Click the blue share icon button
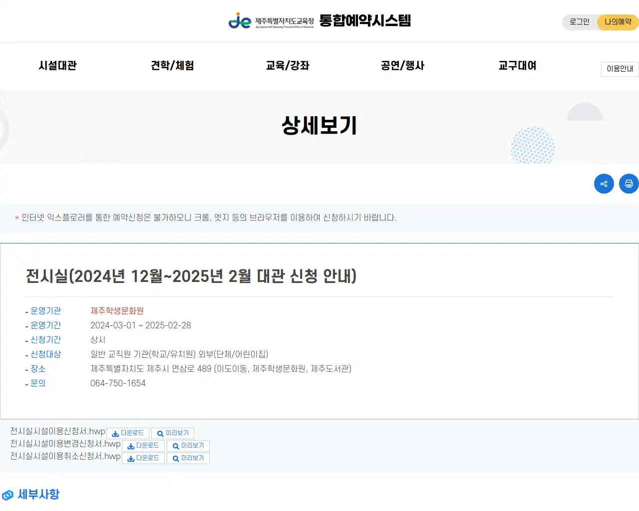The image size is (639, 511). pos(604,184)
